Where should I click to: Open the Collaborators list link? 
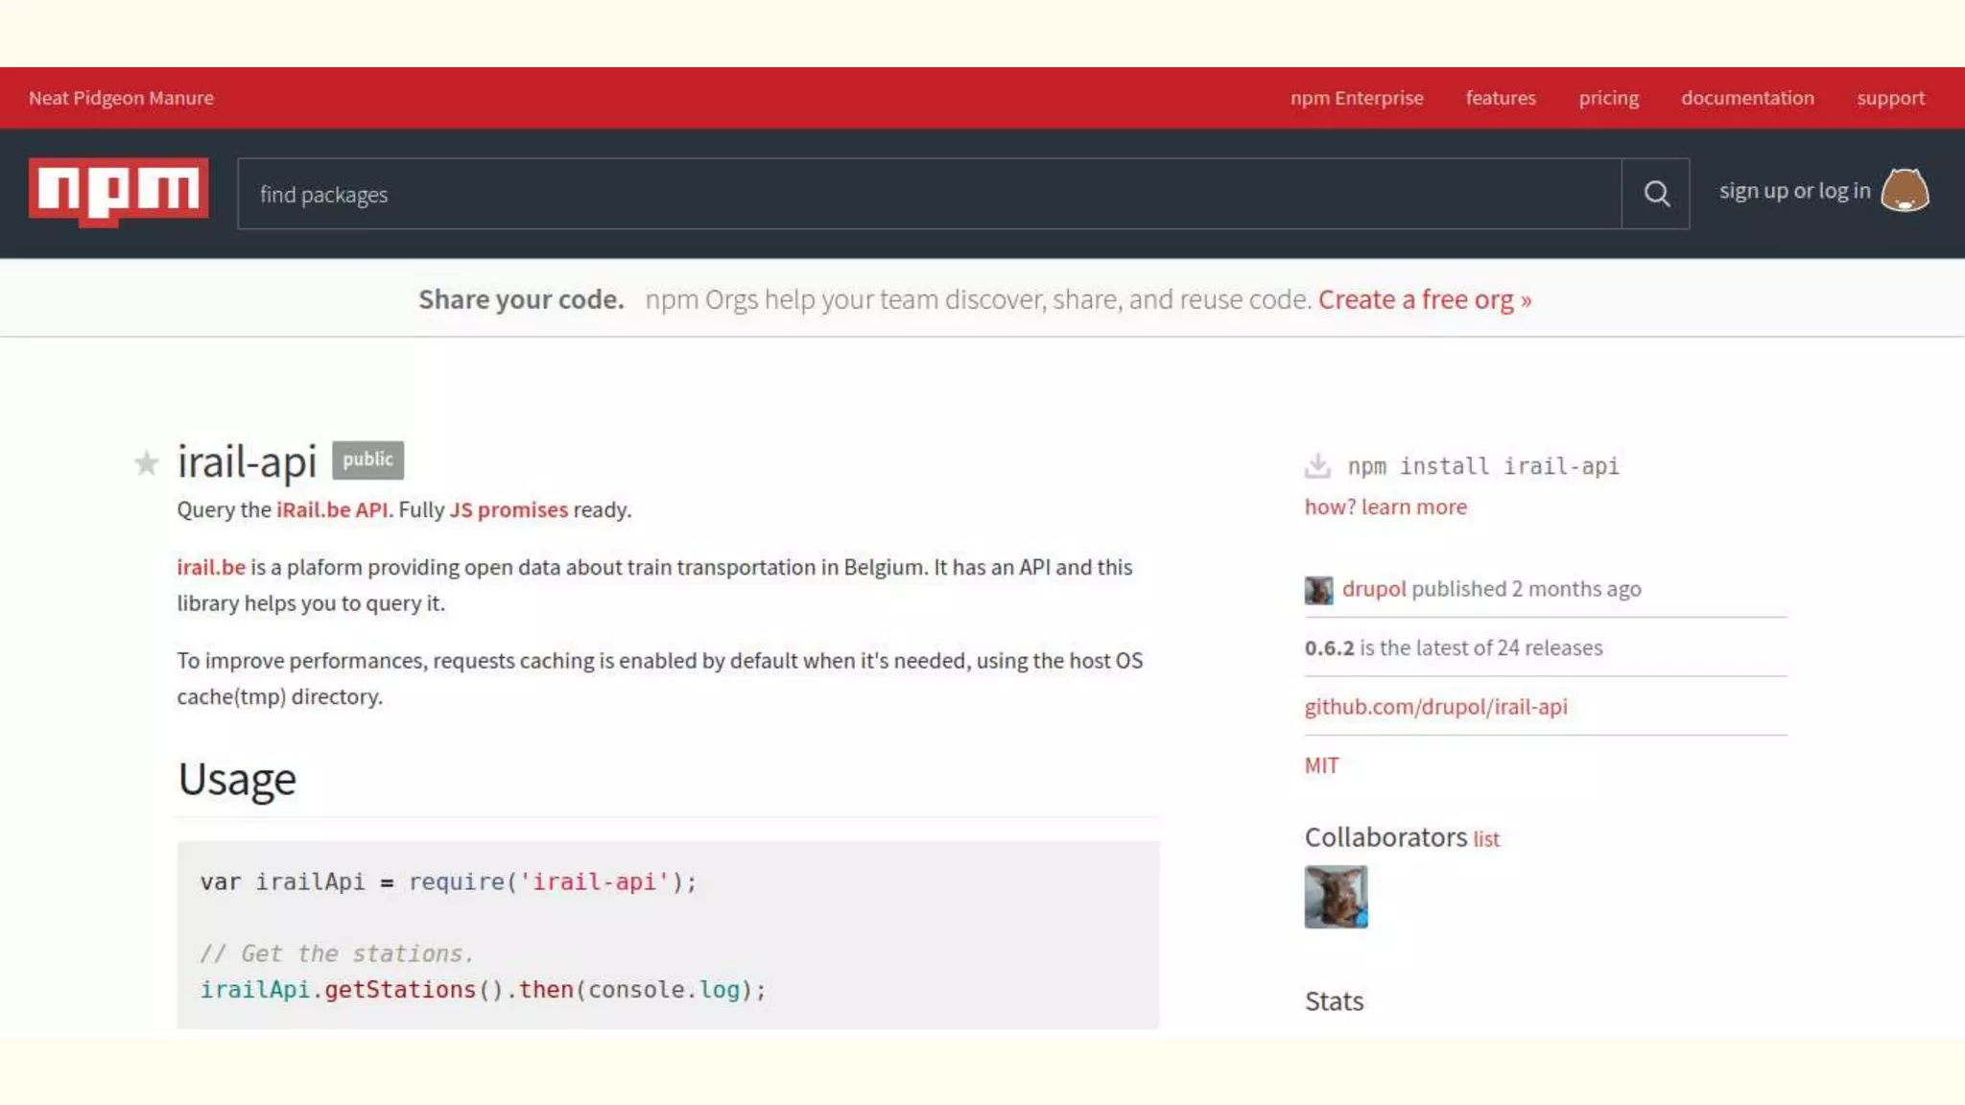(x=1486, y=839)
